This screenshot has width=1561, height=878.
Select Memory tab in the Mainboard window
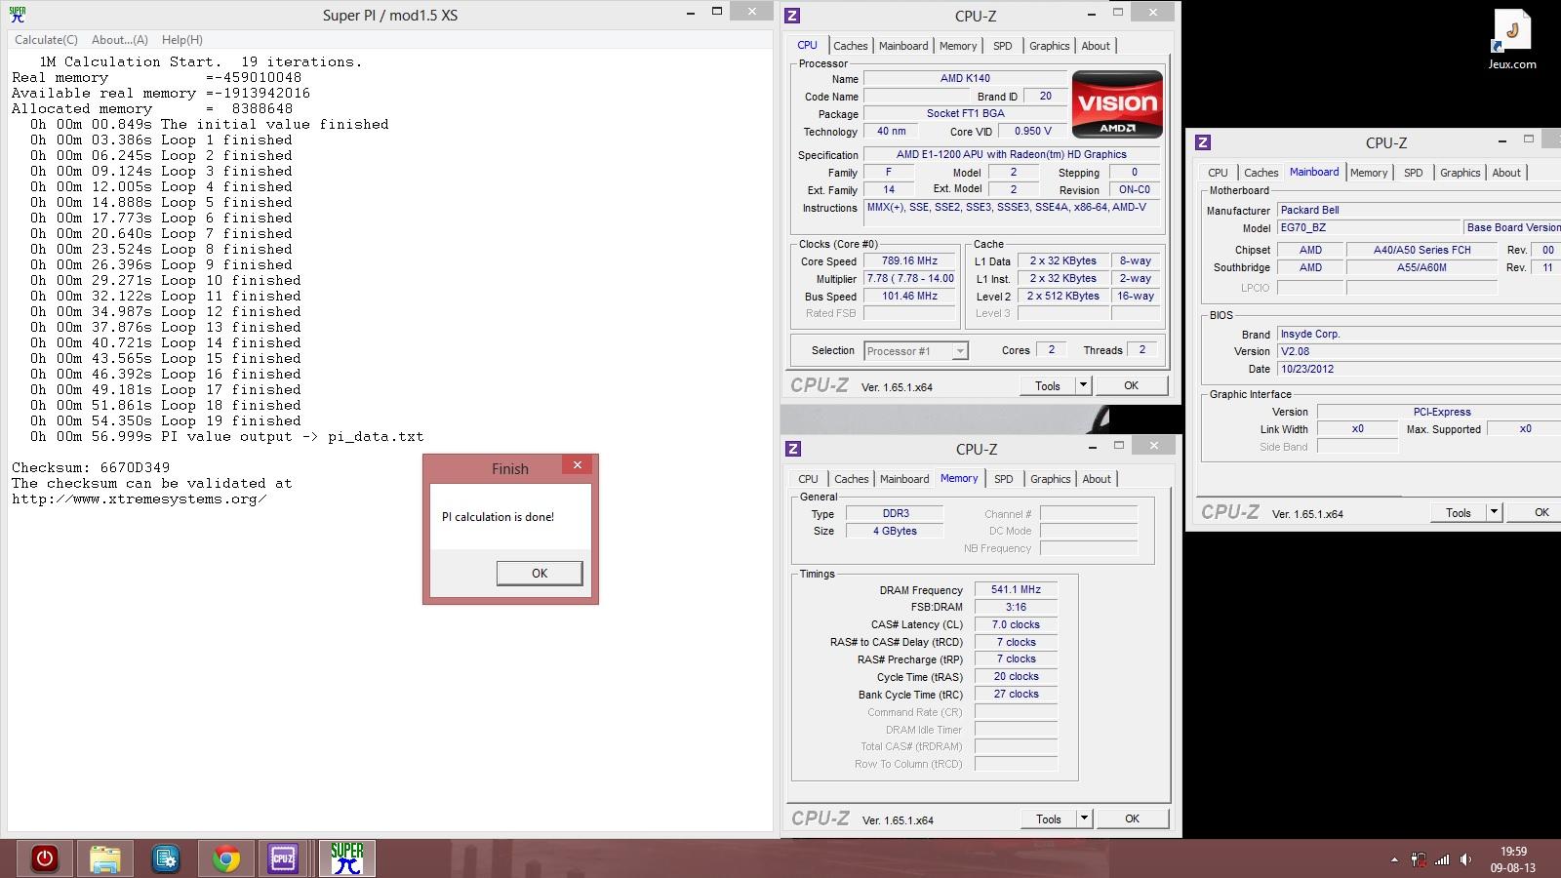(x=1369, y=173)
